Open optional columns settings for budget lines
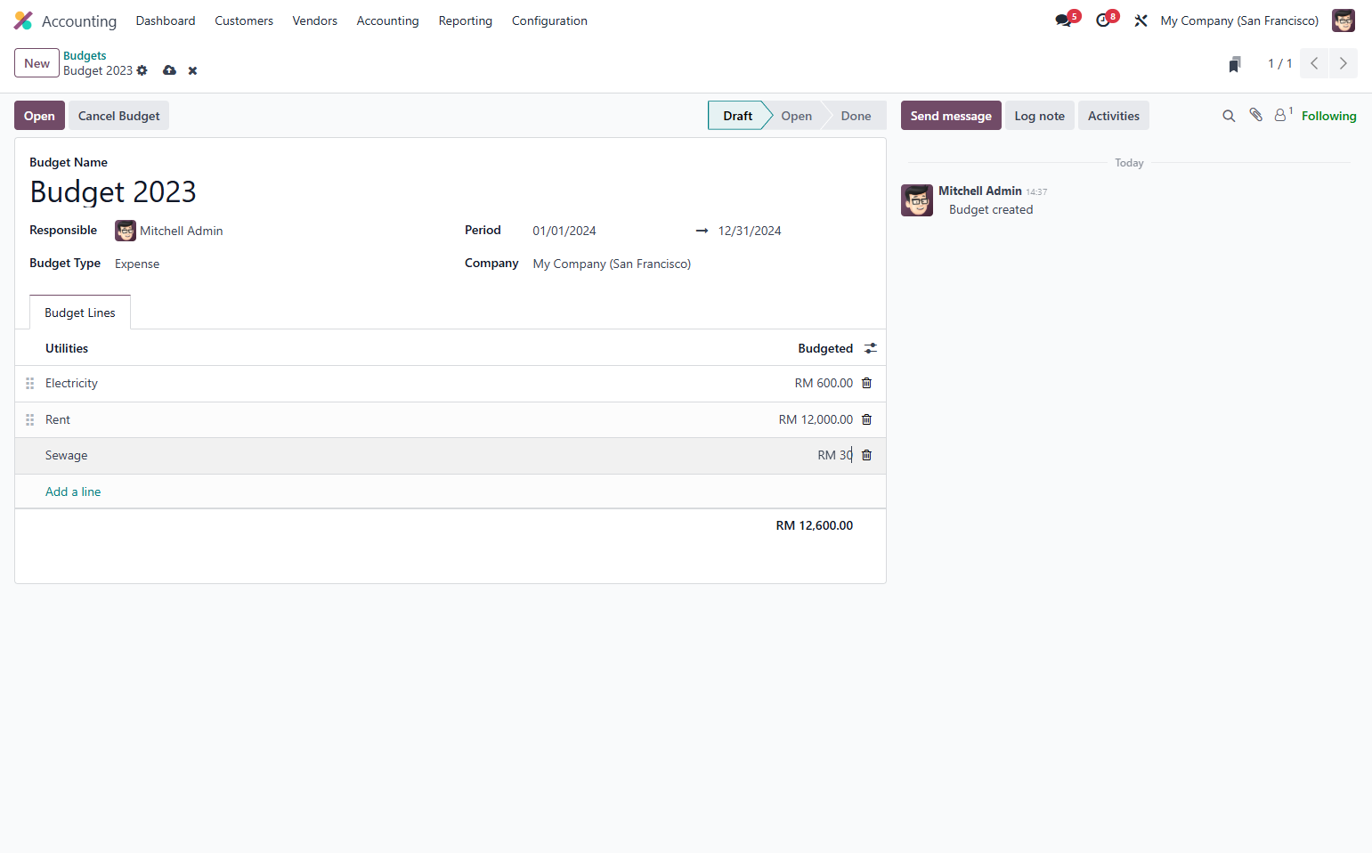Screen dimensions: 1372x853 (x=871, y=348)
